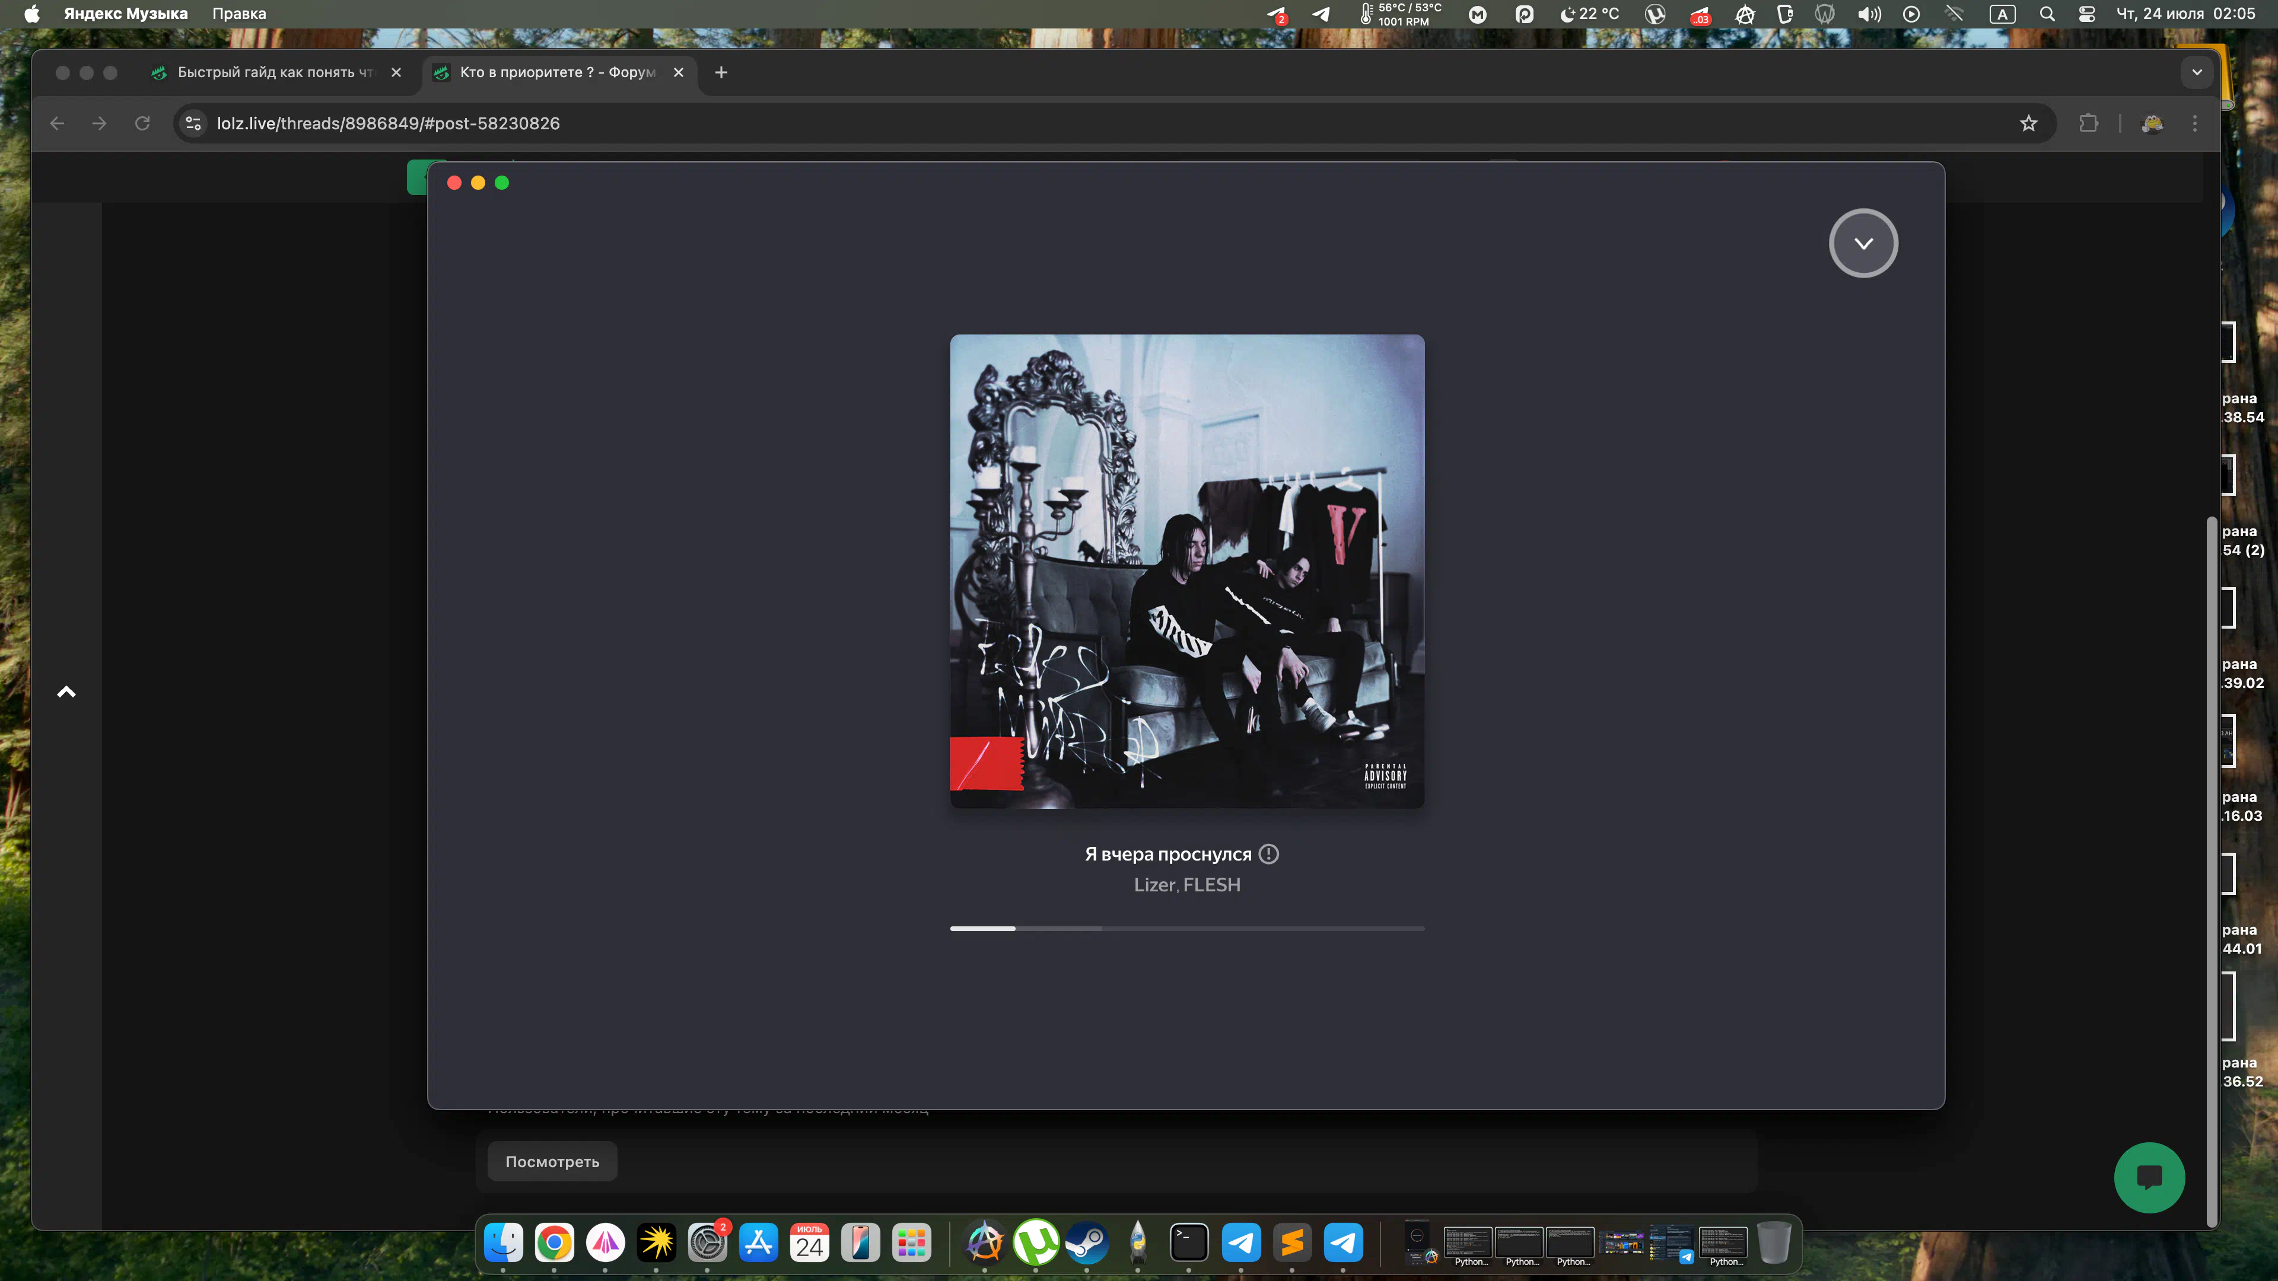Open App Store in the Dock
The height and width of the screenshot is (1281, 2278).
coord(759,1243)
